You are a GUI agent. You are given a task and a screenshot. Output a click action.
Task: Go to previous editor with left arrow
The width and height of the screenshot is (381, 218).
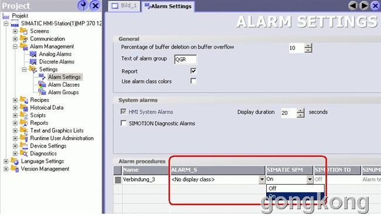pos(352,5)
